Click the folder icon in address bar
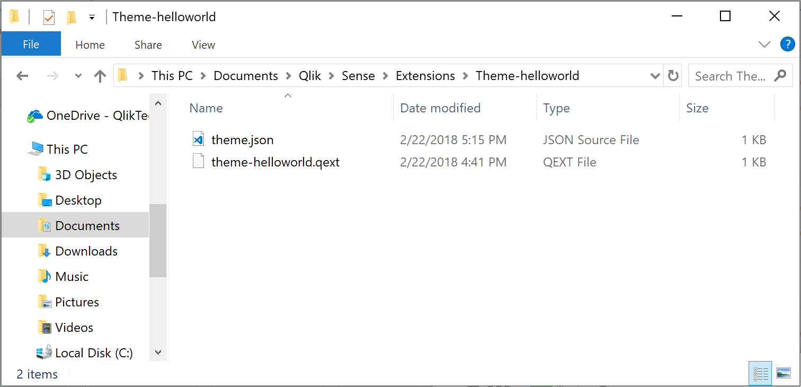 (123, 76)
